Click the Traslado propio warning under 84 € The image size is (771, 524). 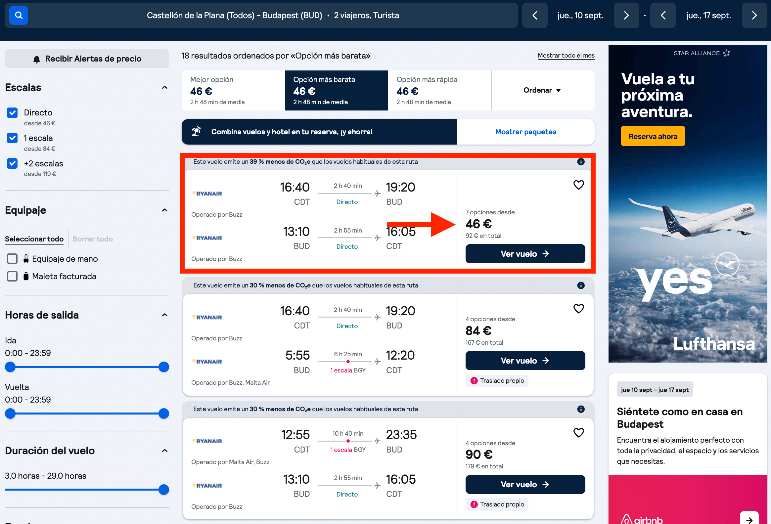pyautogui.click(x=497, y=380)
